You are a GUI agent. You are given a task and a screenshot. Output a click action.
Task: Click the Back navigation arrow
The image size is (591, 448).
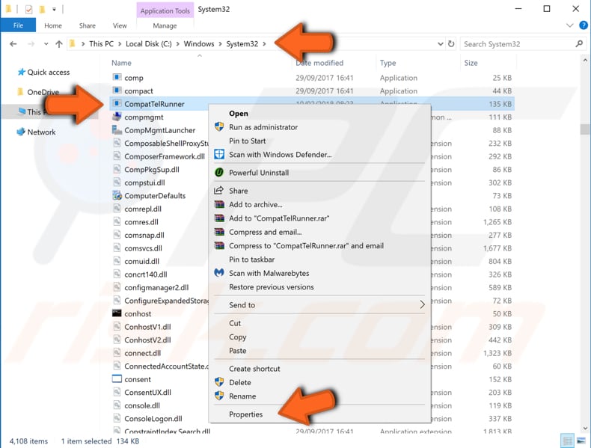[x=13, y=44]
